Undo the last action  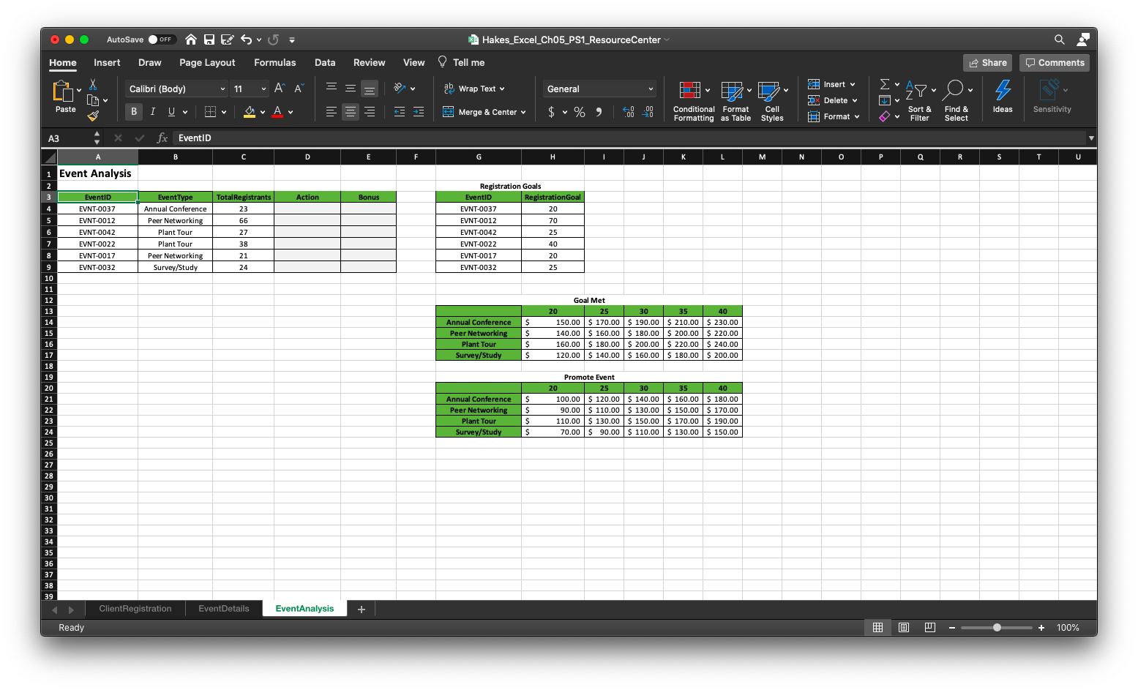pos(247,40)
